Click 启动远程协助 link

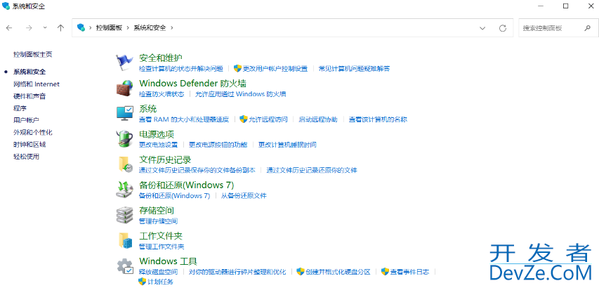pos(318,119)
